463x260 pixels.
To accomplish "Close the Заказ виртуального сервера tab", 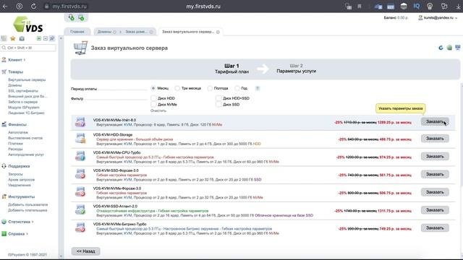I will pyautogui.click(x=218, y=32).
